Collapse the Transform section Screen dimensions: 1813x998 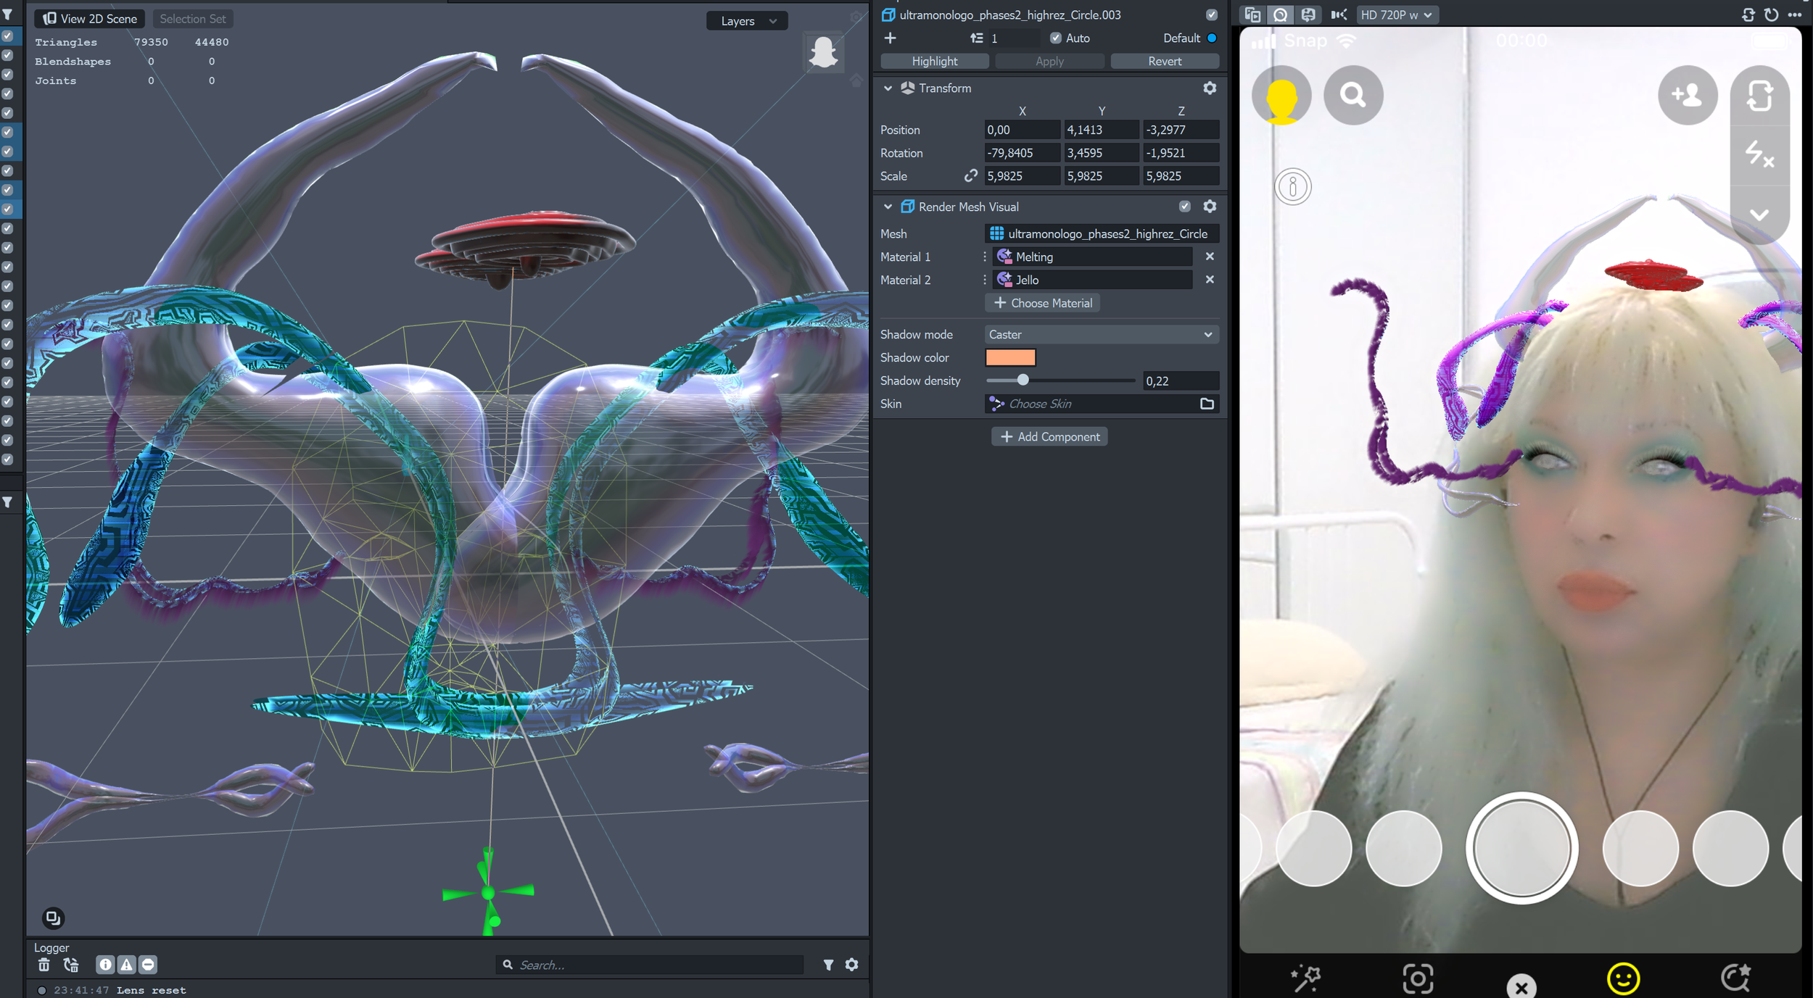tap(888, 88)
